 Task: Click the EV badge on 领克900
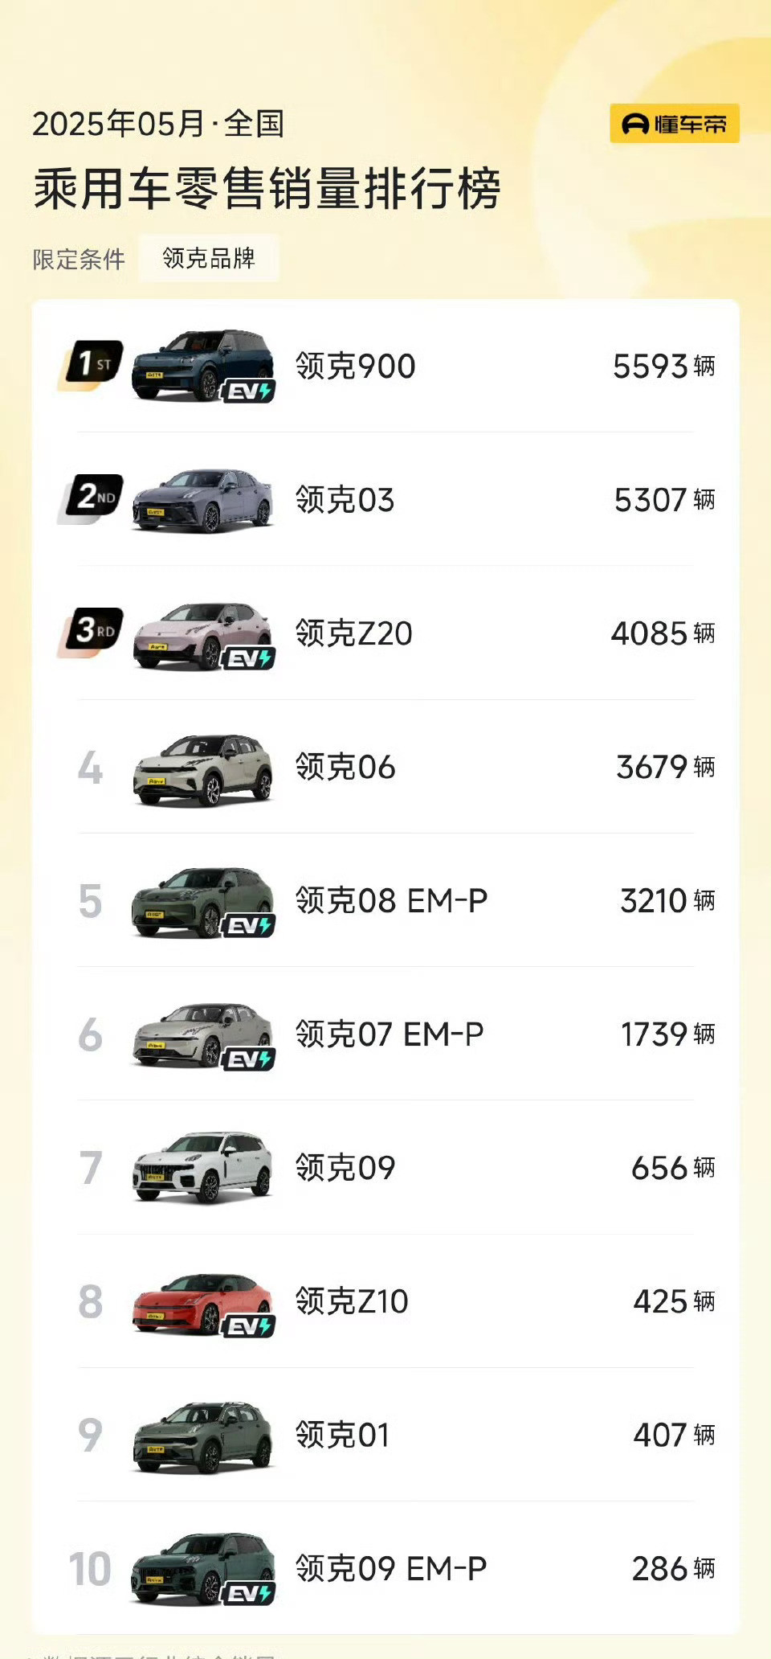tap(249, 391)
